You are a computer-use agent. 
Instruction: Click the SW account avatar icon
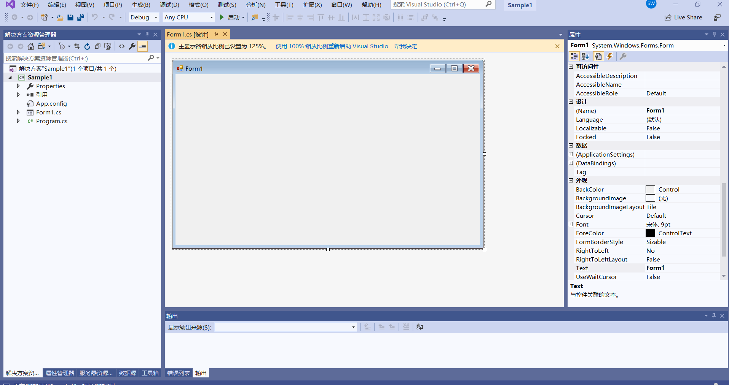(651, 4)
